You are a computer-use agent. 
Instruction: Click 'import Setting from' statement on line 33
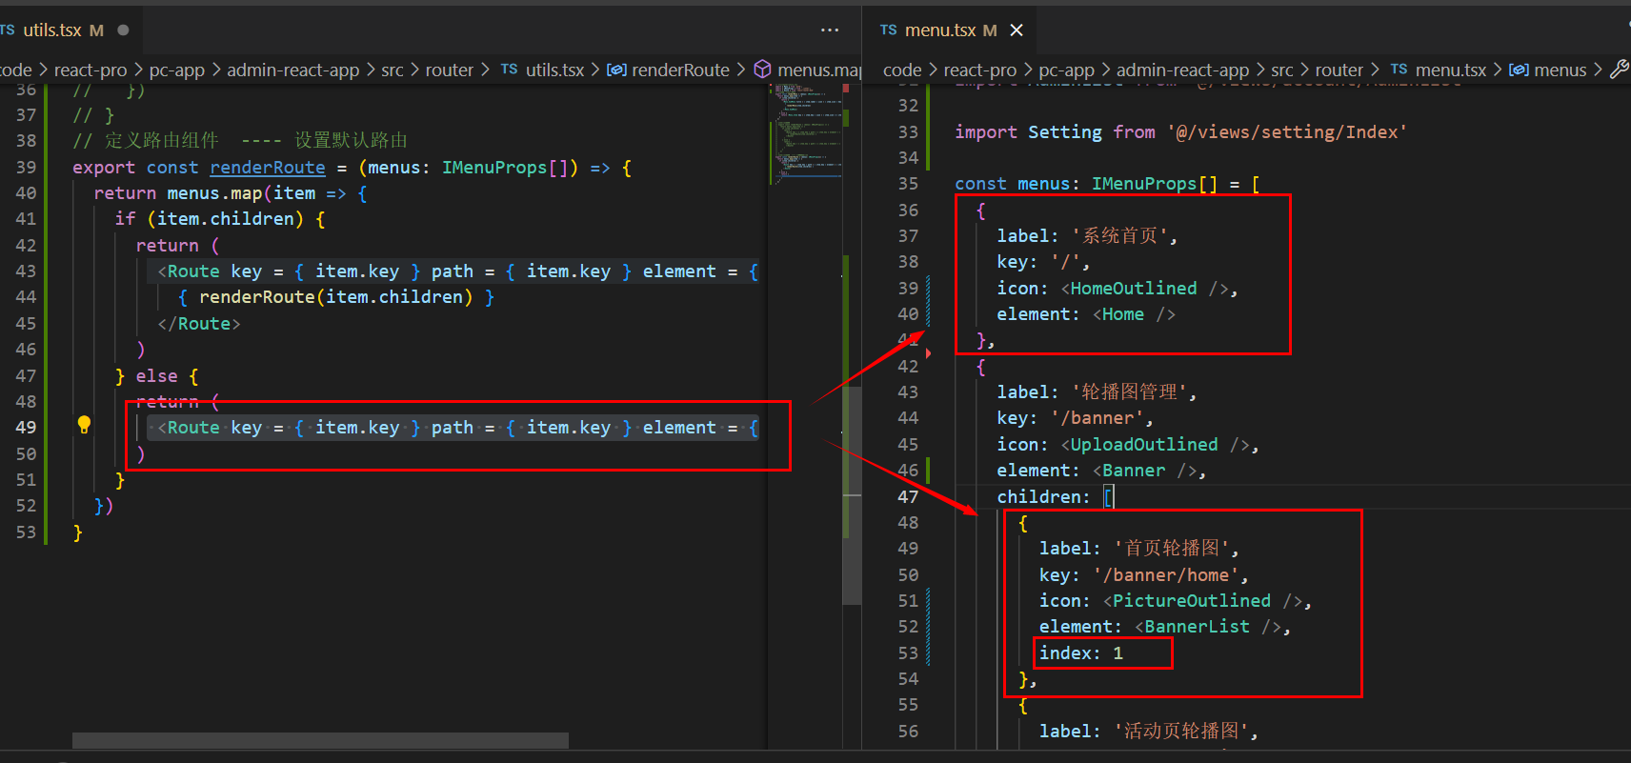point(1055,132)
